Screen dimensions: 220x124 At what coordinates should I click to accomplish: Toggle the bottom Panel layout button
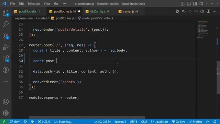(x=189, y=4)
